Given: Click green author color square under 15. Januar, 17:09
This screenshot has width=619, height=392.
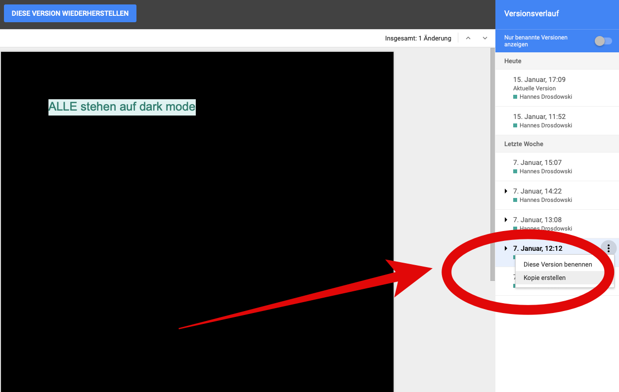Looking at the screenshot, I should 515,97.
